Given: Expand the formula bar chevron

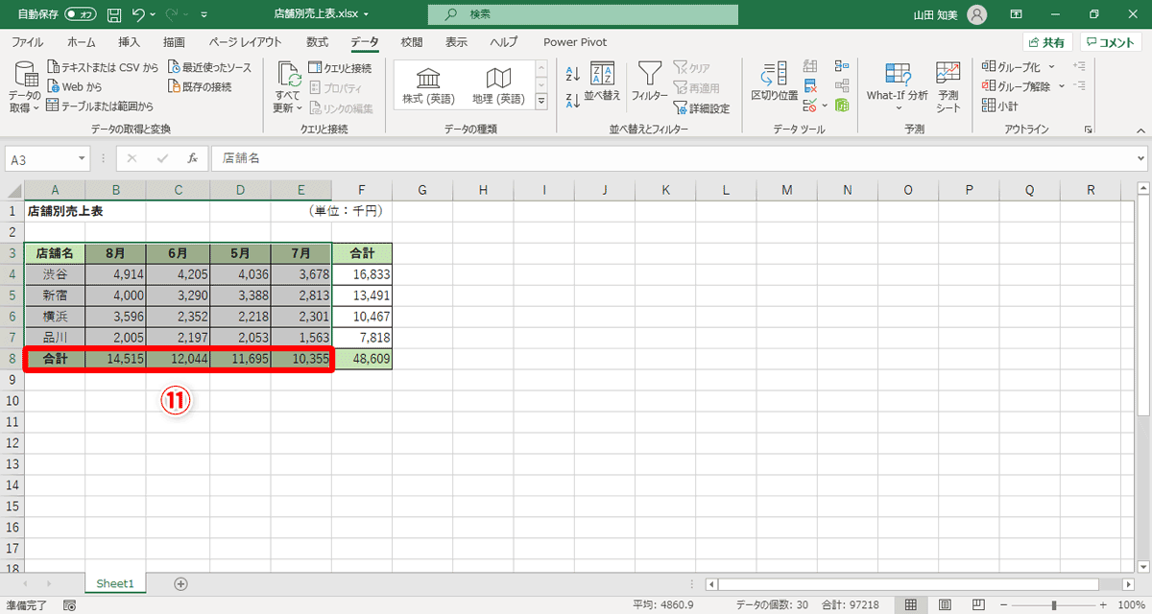Looking at the screenshot, I should (1140, 158).
